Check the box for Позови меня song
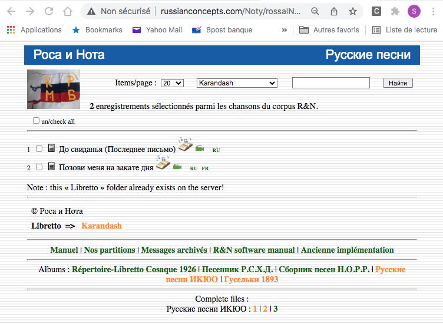Image resolution: width=443 pixels, height=324 pixels. coord(39,167)
